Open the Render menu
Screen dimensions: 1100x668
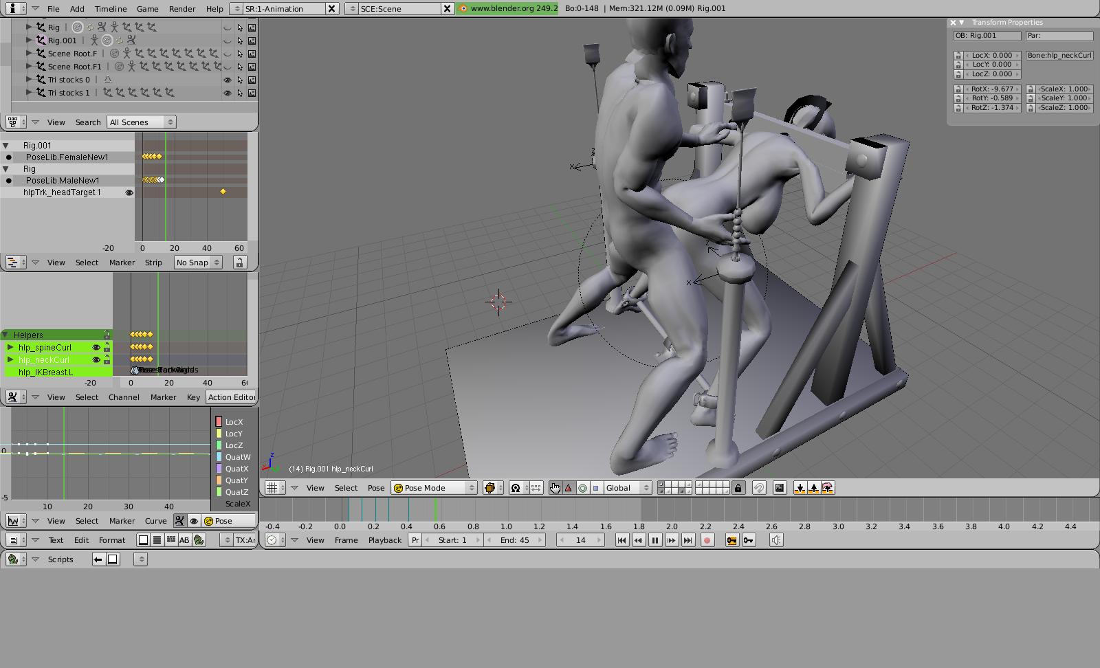coord(182,9)
